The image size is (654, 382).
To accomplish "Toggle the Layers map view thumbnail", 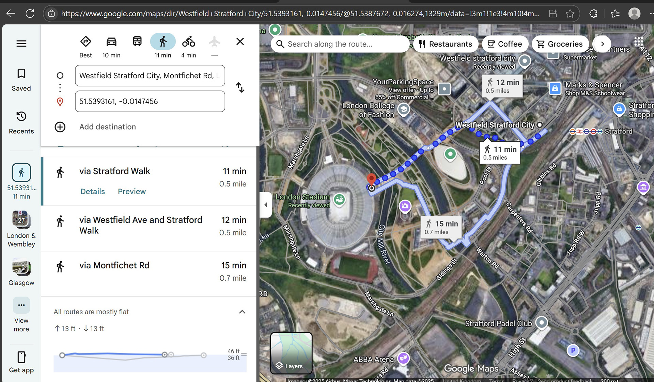I will point(291,353).
